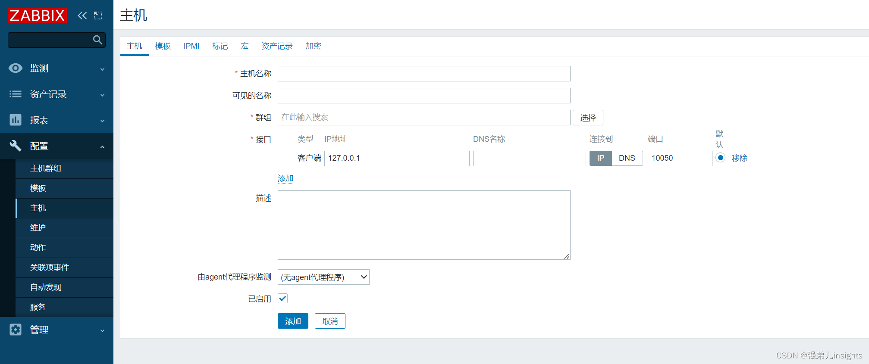This screenshot has height=364, width=869.
Task: Focus the 群组 search field
Action: (424, 118)
